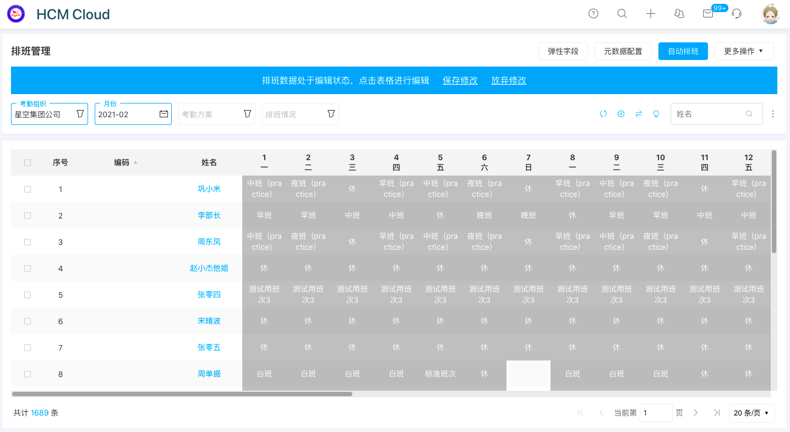790x432 pixels.
Task: Check the row checkbox for 张零四
Action: click(28, 294)
